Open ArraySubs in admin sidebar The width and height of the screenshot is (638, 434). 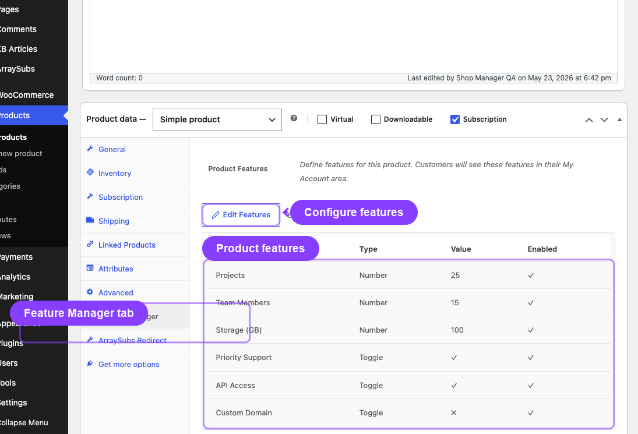[x=34, y=69]
